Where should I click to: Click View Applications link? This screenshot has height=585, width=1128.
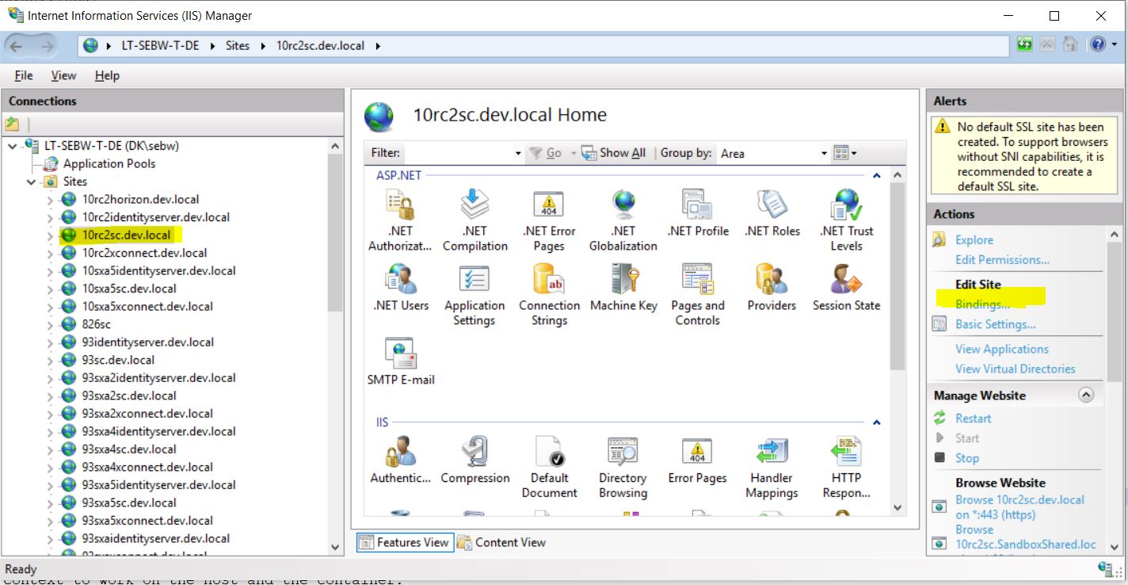pos(1001,349)
